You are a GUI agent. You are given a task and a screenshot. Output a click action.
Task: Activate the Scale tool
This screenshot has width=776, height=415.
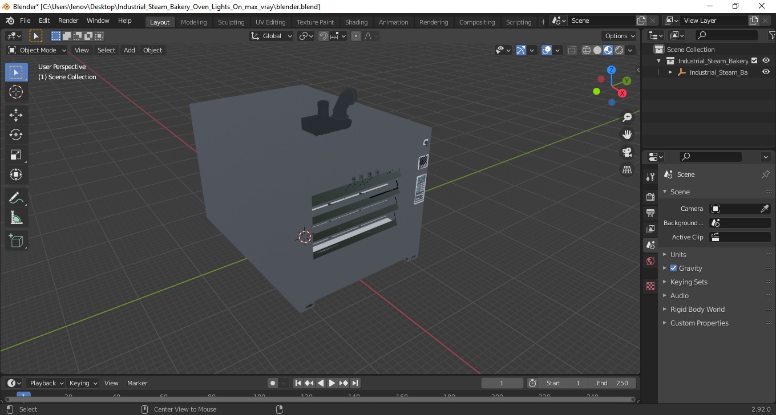pos(16,154)
